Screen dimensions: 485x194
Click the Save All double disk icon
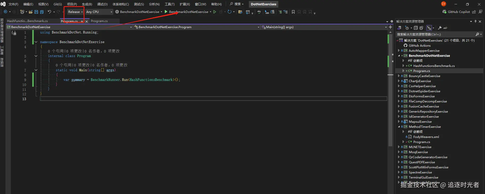pos(42,12)
